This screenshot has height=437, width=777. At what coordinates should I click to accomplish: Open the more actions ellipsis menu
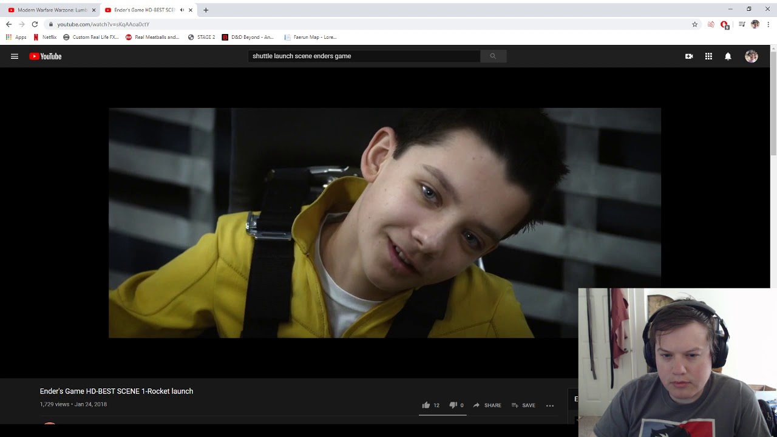pos(550,405)
